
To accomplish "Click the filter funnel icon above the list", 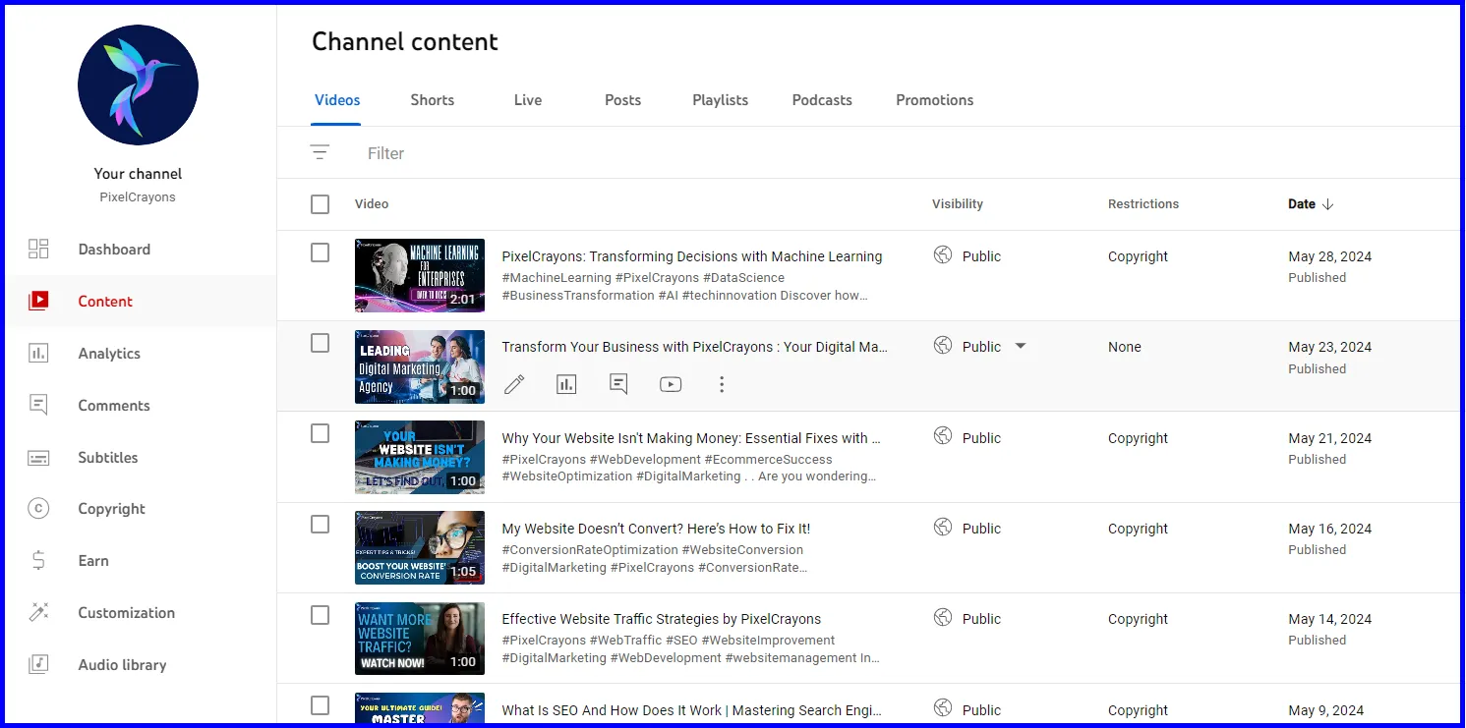I will pos(320,152).
